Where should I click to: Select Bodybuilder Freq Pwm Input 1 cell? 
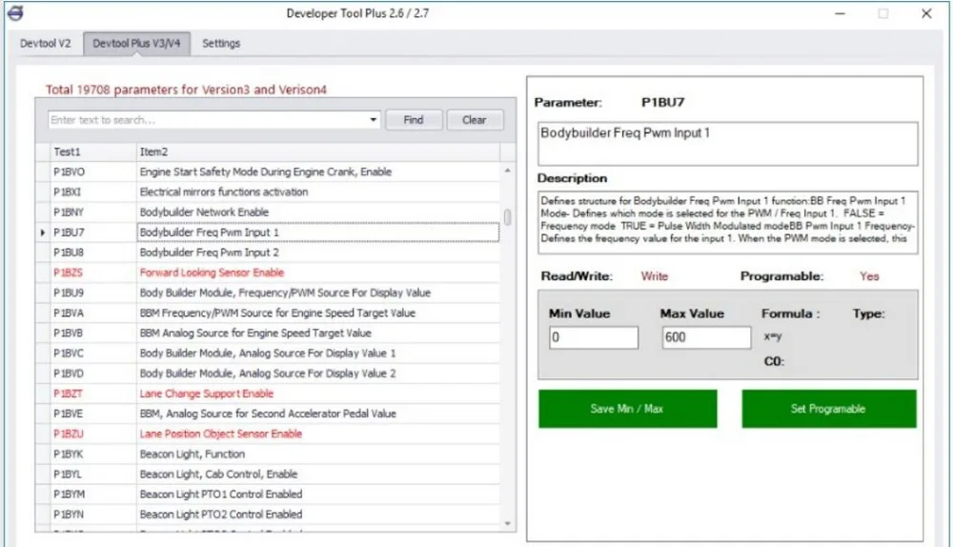(x=318, y=233)
